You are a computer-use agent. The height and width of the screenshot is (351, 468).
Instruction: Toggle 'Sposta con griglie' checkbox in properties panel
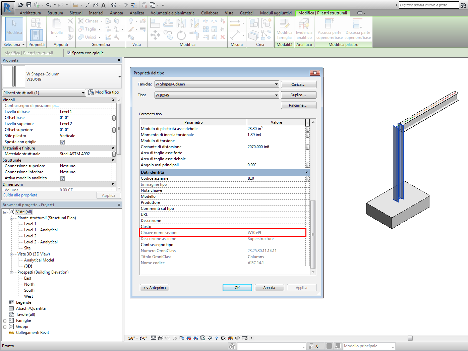click(62, 142)
